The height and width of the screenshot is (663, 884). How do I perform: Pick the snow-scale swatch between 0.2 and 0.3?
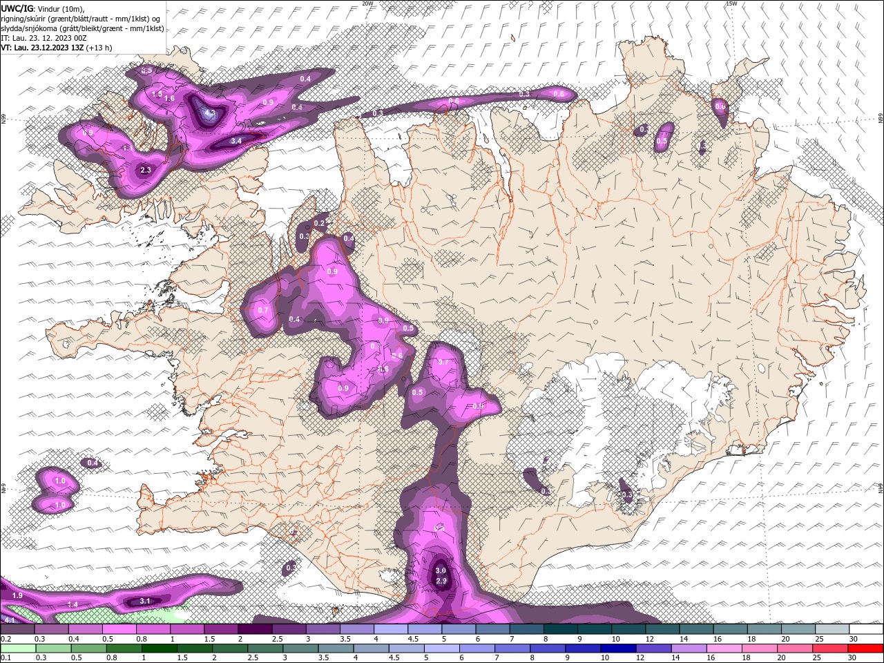[17, 629]
